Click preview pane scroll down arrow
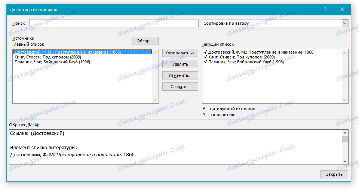This screenshot has height=190, width=359. (345, 161)
